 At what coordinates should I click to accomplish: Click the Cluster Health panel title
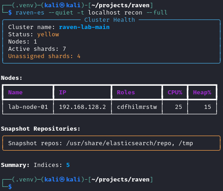point(110,20)
